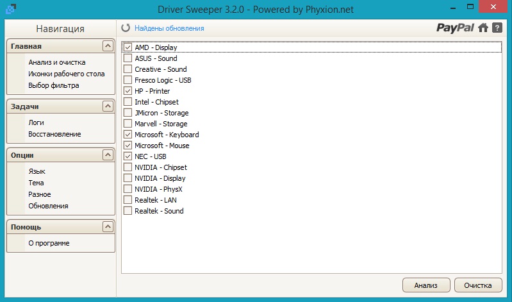Check the Realtek - Sound checkbox
Screen dimensions: 512x302
(128, 211)
